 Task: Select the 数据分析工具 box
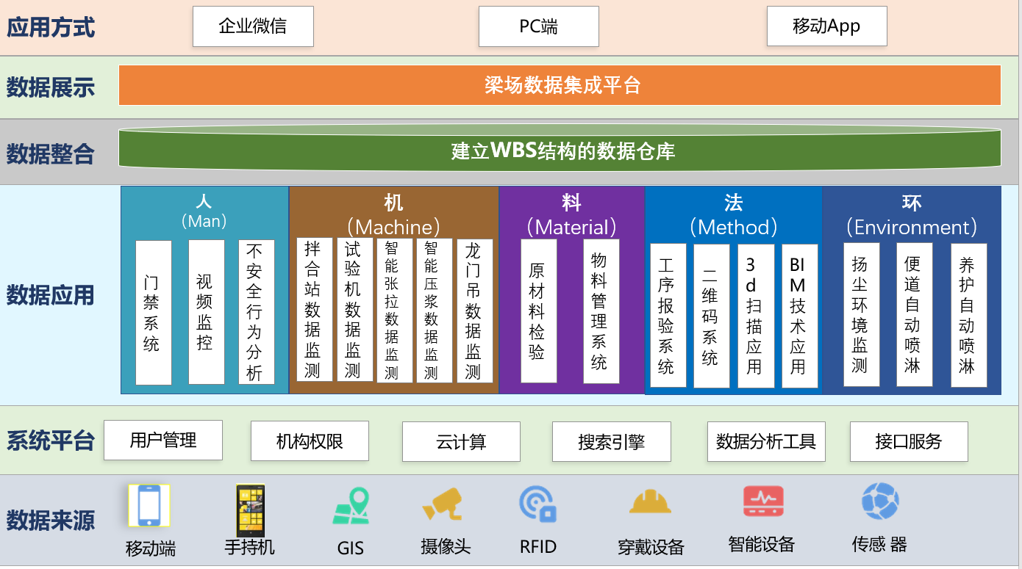click(766, 442)
